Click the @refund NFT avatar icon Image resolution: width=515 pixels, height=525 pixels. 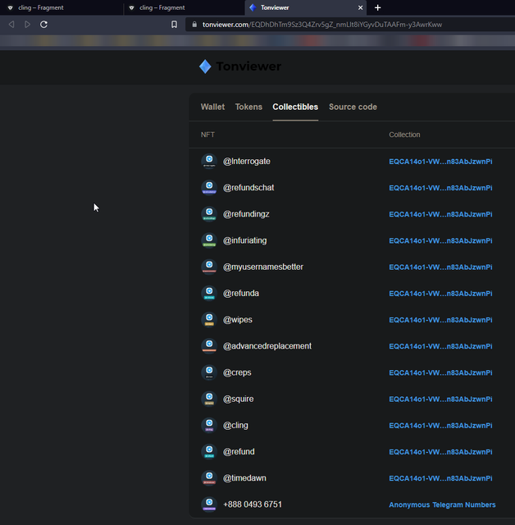pyautogui.click(x=209, y=452)
